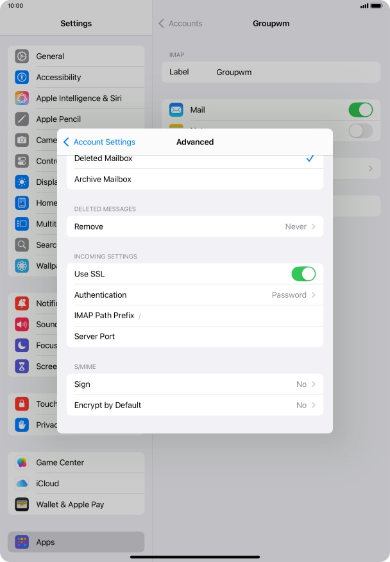Open Wallet & Apple Pay icon

tap(22, 504)
